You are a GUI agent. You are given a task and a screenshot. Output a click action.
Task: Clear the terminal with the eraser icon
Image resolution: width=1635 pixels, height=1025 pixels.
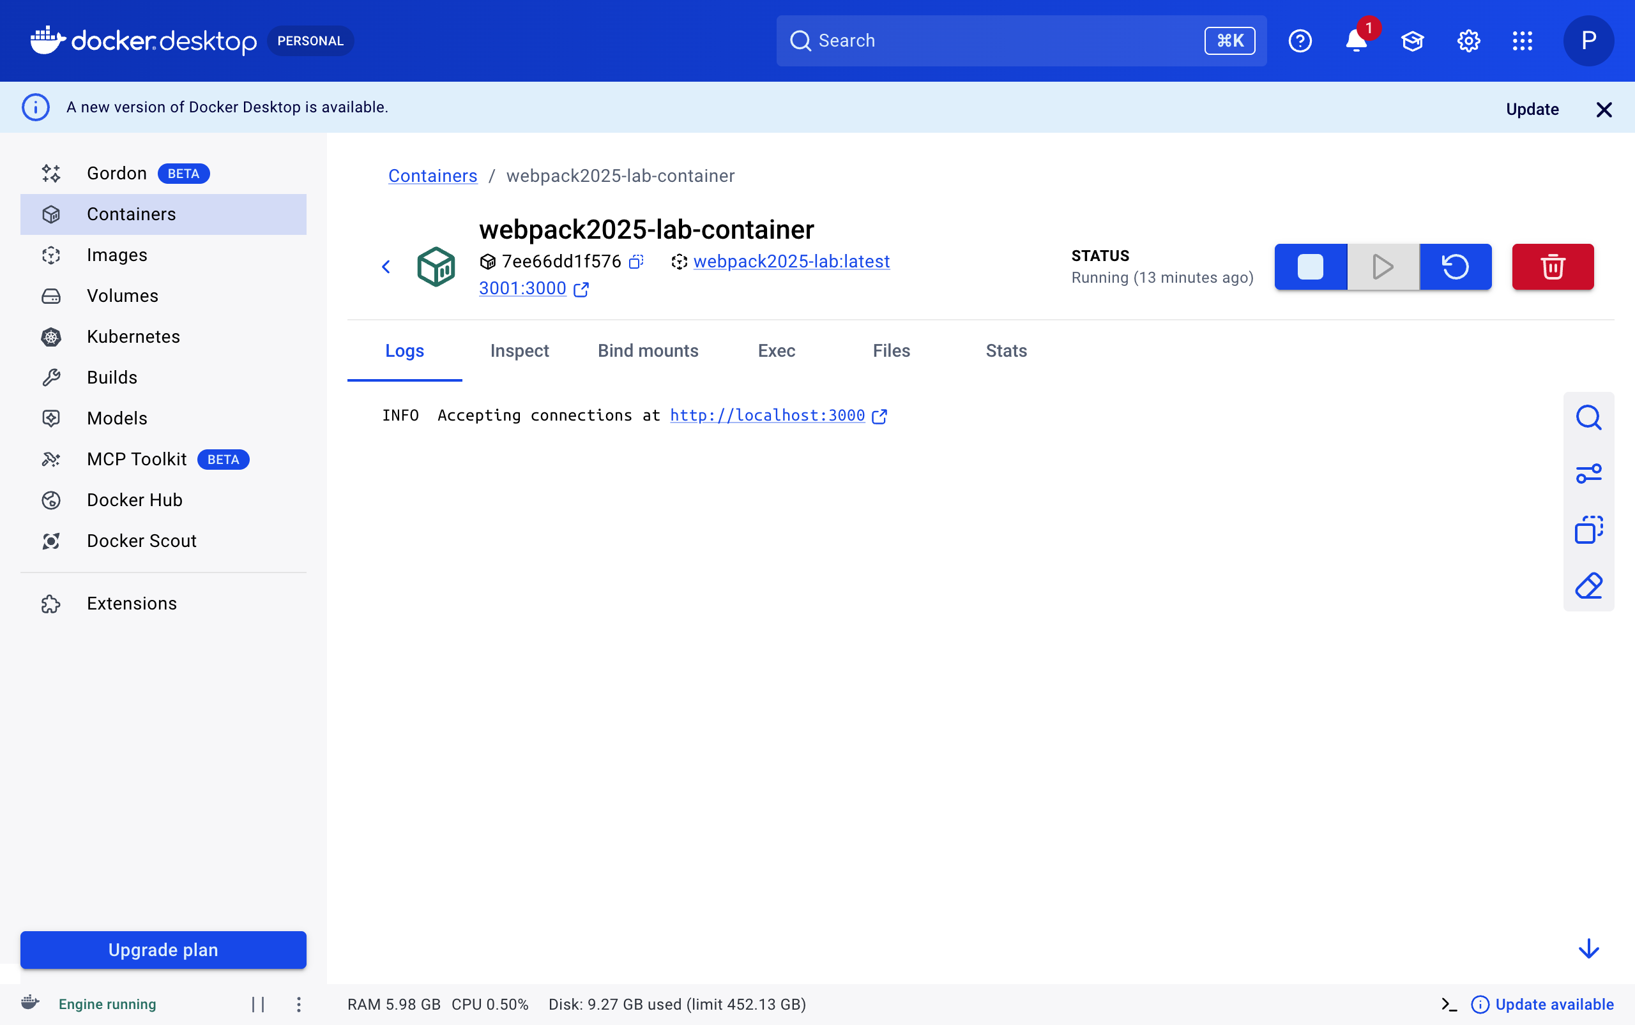[1588, 586]
